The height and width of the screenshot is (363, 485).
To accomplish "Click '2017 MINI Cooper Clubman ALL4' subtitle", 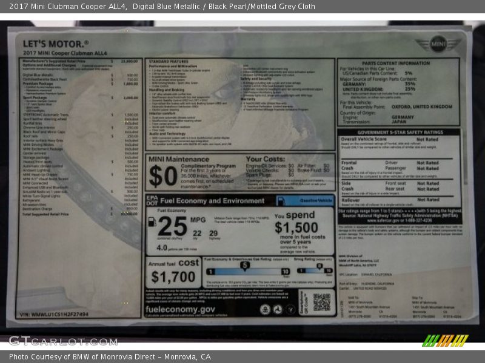I will 65,53.
